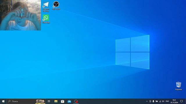The width and height of the screenshot is (186, 104).
Task: Open the microphone tray icon
Action: point(153,101)
